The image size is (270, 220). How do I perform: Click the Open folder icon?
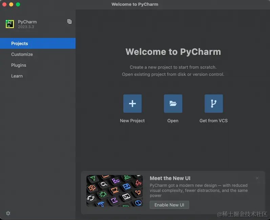coord(173,104)
